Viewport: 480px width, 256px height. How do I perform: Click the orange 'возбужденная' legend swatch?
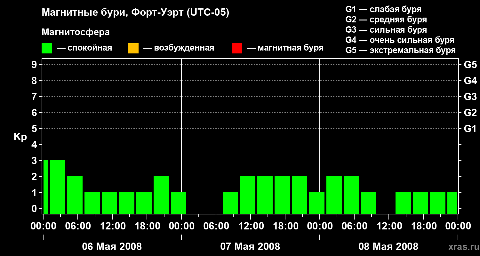tap(133, 48)
